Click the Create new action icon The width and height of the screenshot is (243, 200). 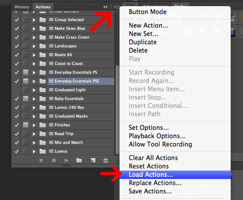click(93, 160)
